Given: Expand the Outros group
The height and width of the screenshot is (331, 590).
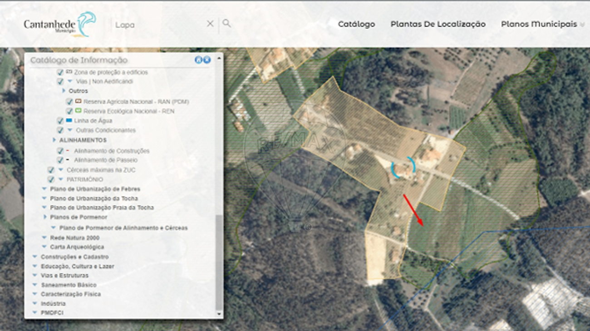Looking at the screenshot, I should (64, 91).
